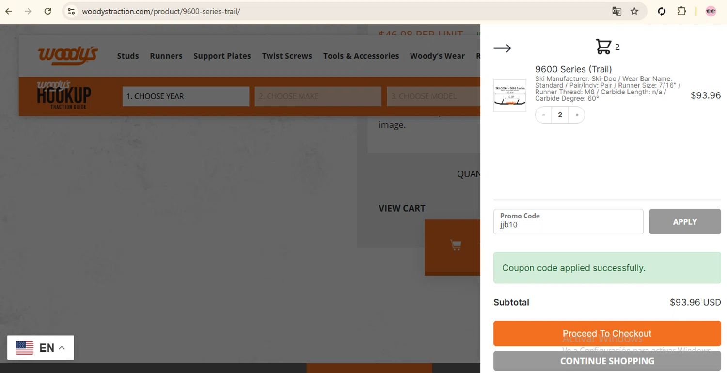Open the Studs menu

[128, 56]
